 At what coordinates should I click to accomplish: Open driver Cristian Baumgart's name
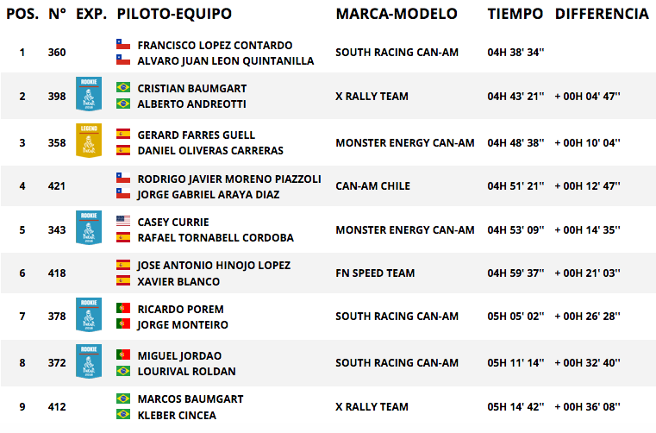click(x=192, y=89)
